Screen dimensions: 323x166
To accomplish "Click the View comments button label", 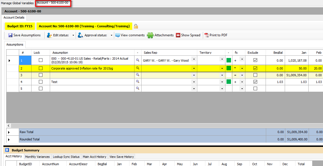I will point(133,35).
